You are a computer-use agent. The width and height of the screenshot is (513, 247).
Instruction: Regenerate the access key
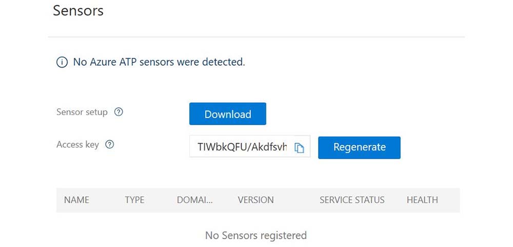[x=359, y=147]
